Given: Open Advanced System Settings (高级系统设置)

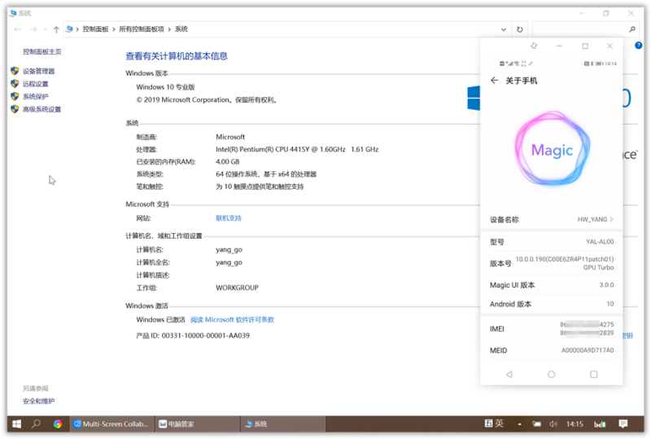Looking at the screenshot, I should [x=42, y=109].
